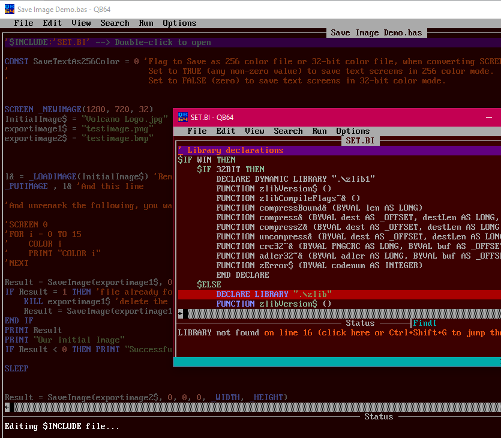501x438 pixels.
Task: Open Run menu in main window
Action: (146, 23)
